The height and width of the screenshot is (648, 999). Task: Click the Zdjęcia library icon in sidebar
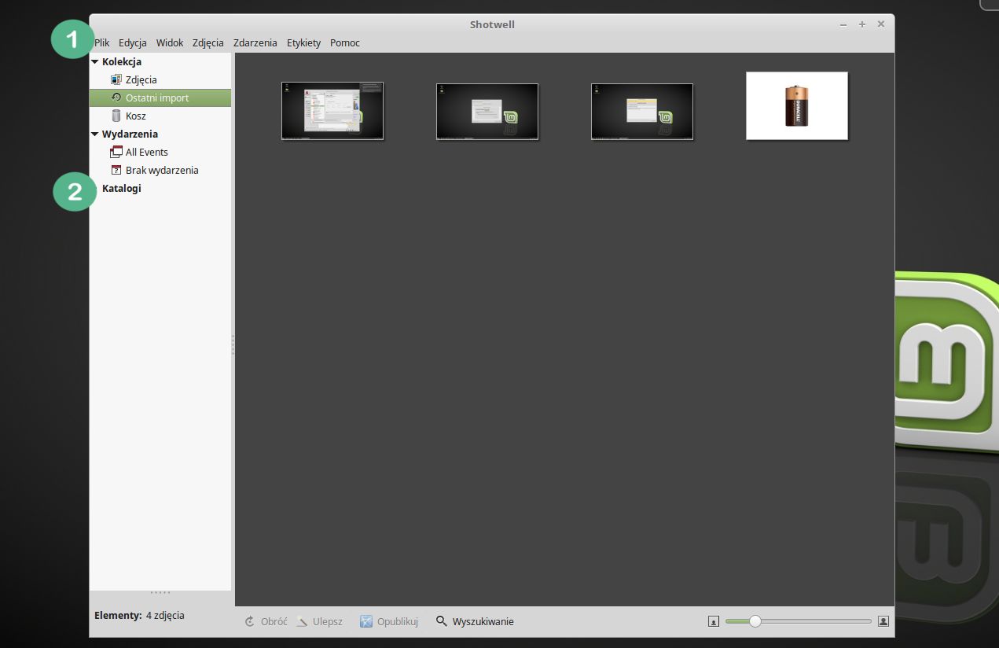[116, 79]
